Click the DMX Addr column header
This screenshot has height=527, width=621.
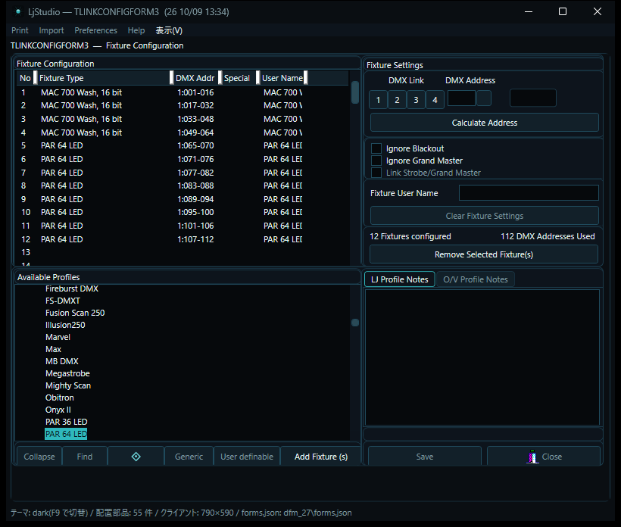click(x=195, y=78)
